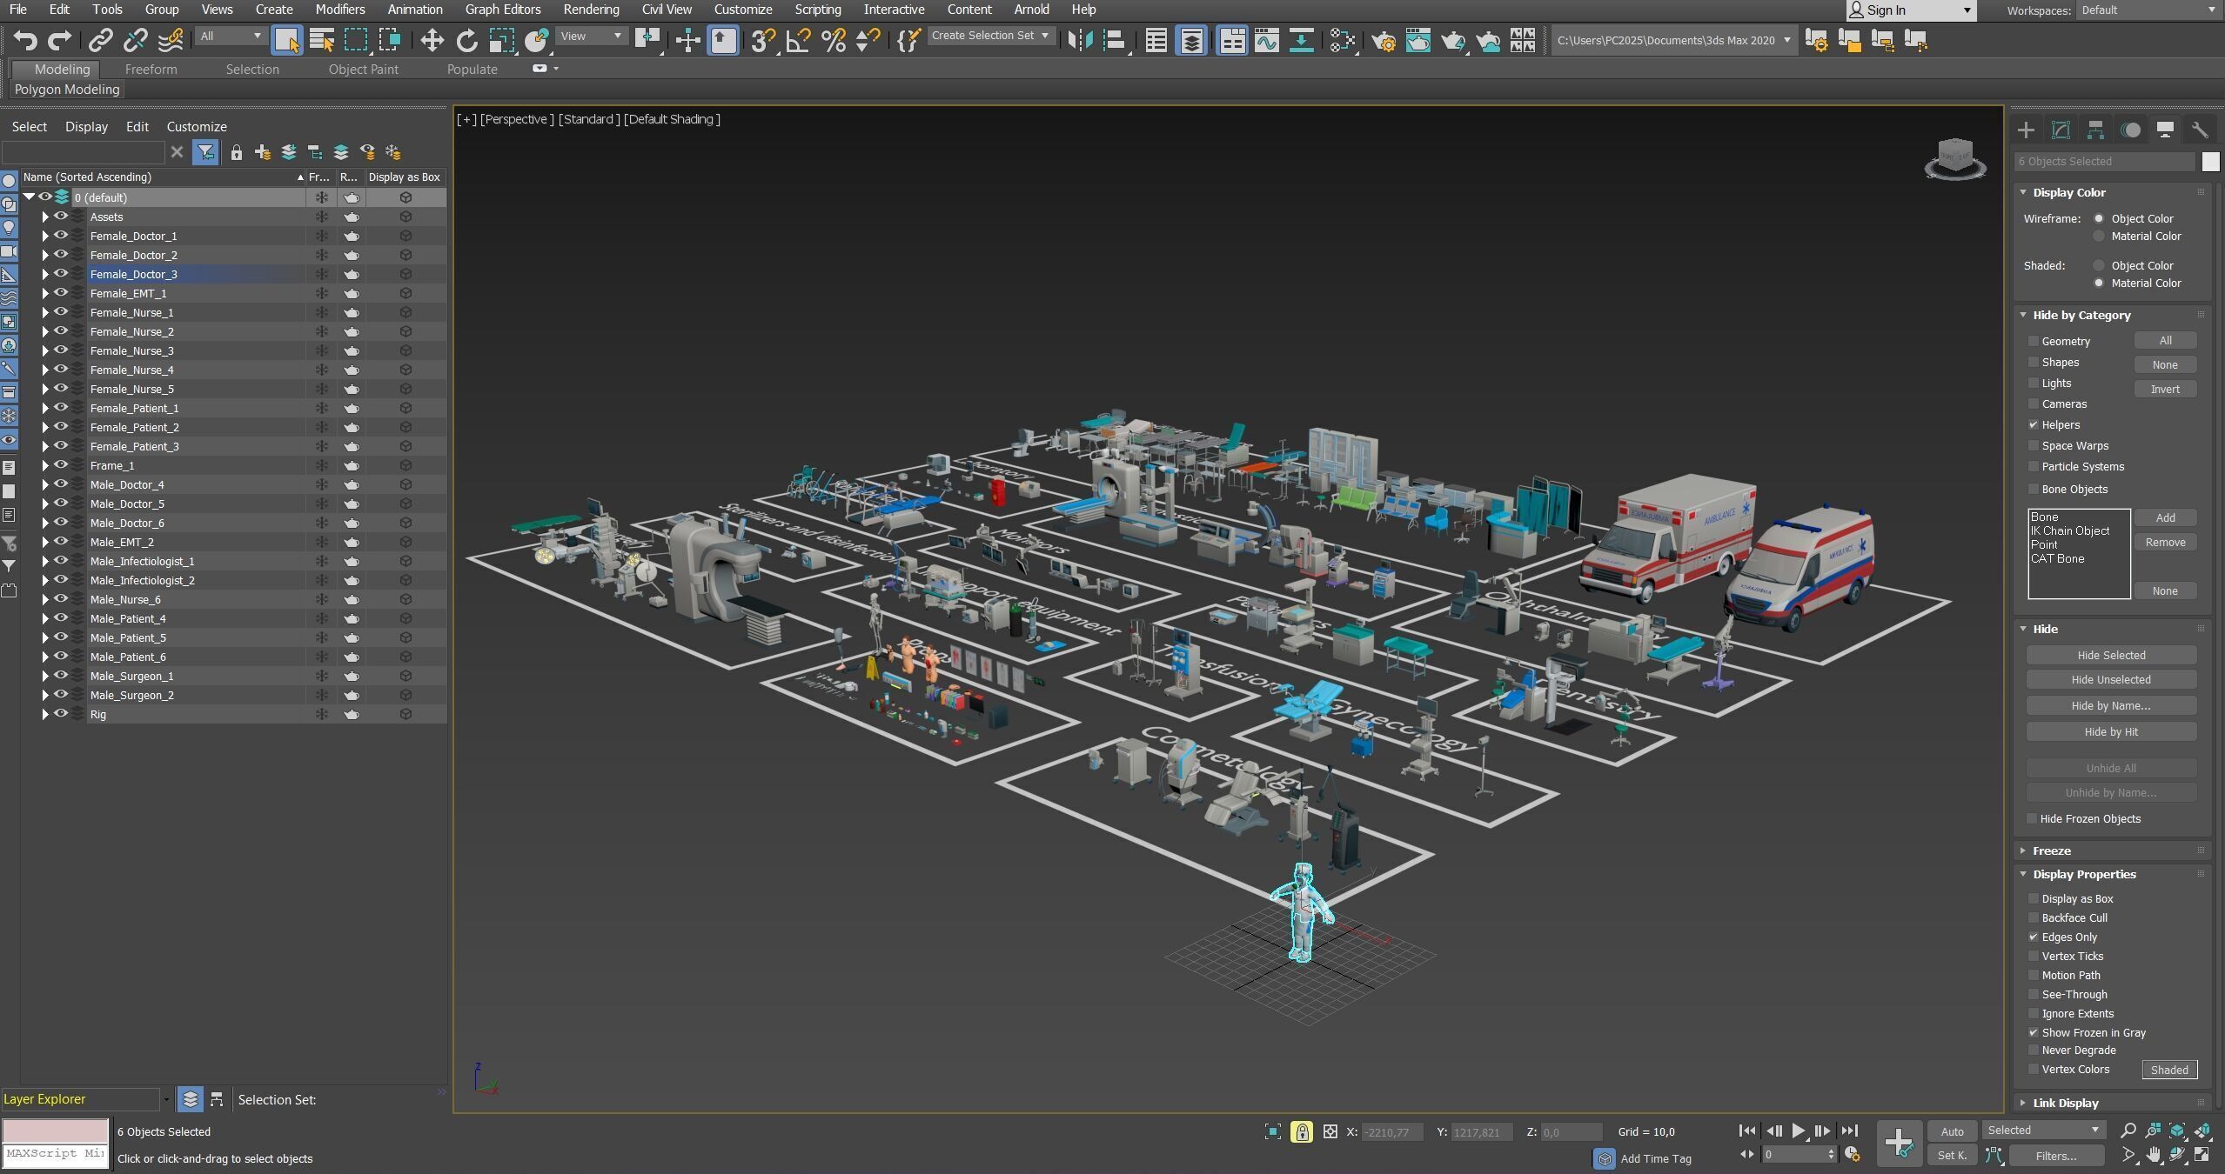Image resolution: width=2225 pixels, height=1174 pixels.
Task: Open the Create Selection Set dropdown
Action: (x=1044, y=36)
